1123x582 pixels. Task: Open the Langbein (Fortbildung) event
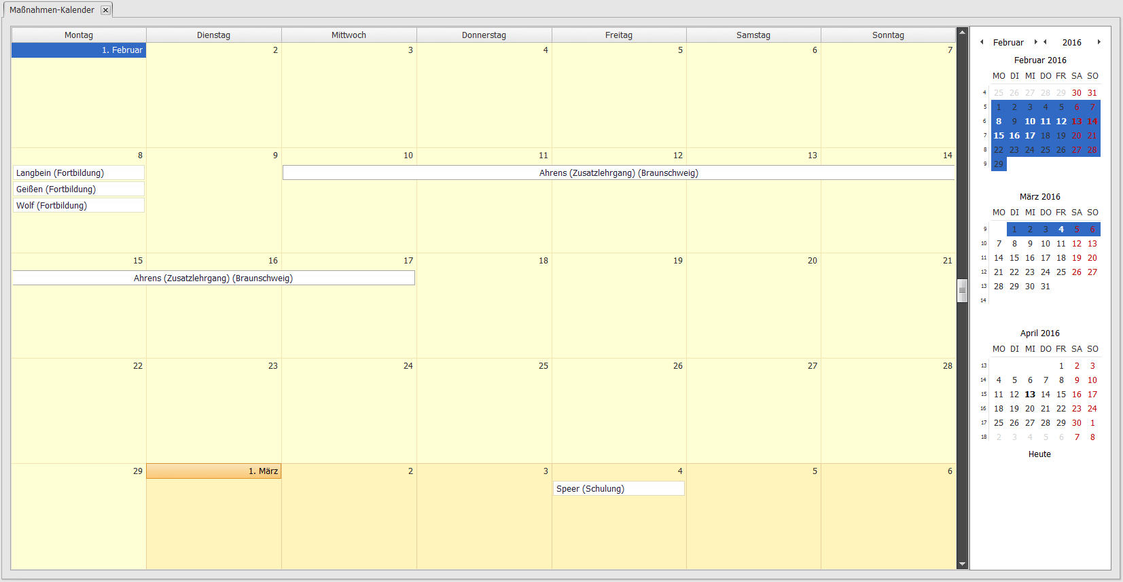pyautogui.click(x=79, y=173)
